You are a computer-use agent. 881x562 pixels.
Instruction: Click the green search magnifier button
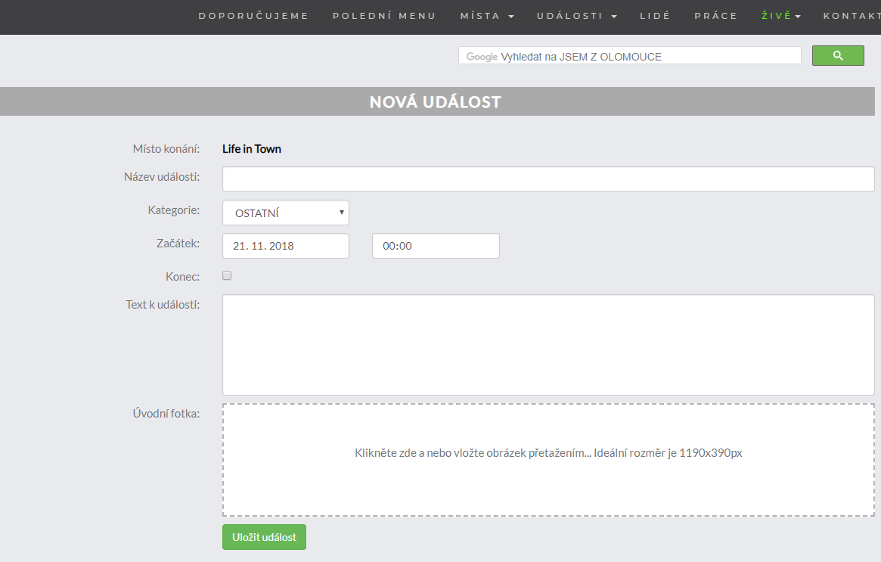tap(838, 56)
